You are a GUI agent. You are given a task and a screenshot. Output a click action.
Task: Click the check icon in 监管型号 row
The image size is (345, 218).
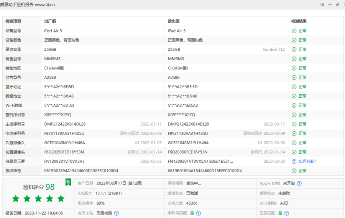294,78
